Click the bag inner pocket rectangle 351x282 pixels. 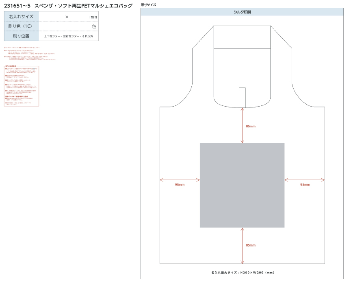click(242, 37)
